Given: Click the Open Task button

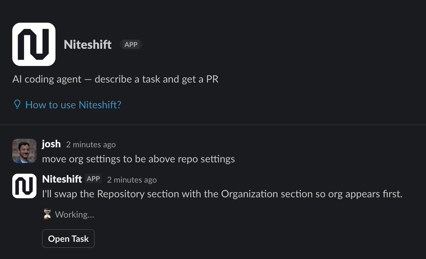Looking at the screenshot, I should click(x=68, y=239).
